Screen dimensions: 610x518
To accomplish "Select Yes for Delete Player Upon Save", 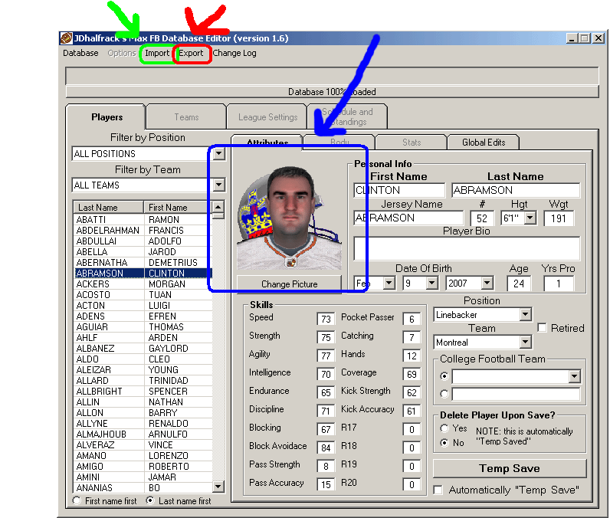I will click(444, 428).
